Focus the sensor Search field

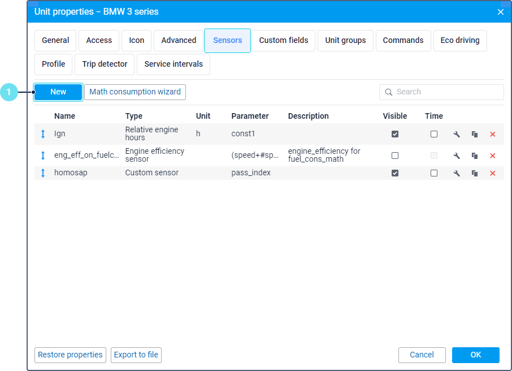click(x=446, y=92)
